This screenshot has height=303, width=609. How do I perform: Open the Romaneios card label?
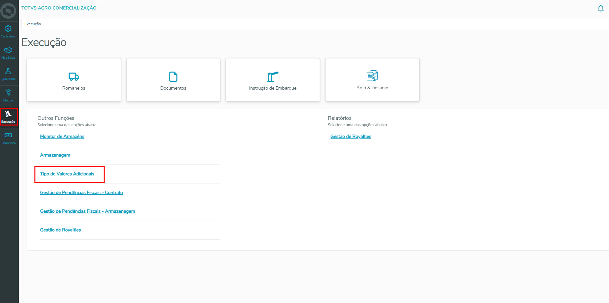(74, 88)
